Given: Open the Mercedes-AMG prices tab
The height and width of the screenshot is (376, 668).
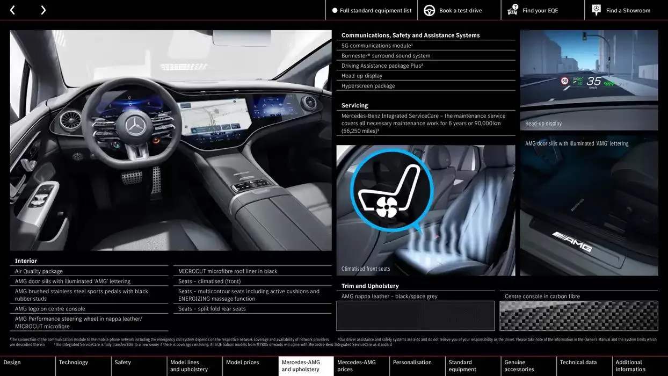Looking at the screenshot, I should coord(361,366).
